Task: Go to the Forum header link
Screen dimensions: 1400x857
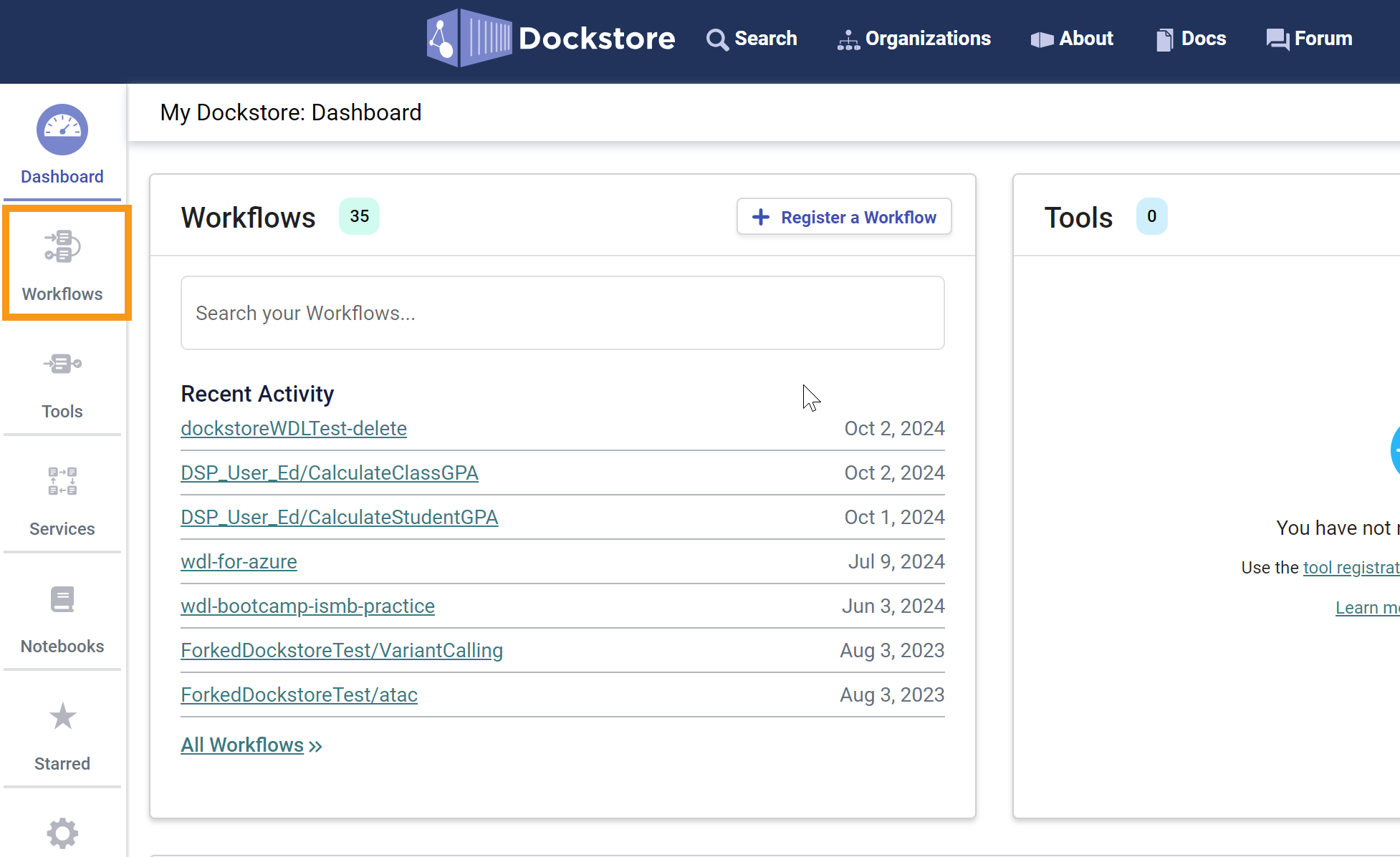Action: coord(1309,39)
